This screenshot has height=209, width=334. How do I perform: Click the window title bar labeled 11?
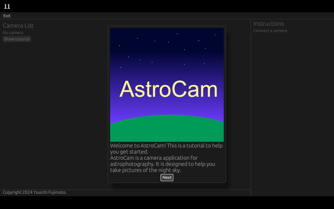click(7, 6)
